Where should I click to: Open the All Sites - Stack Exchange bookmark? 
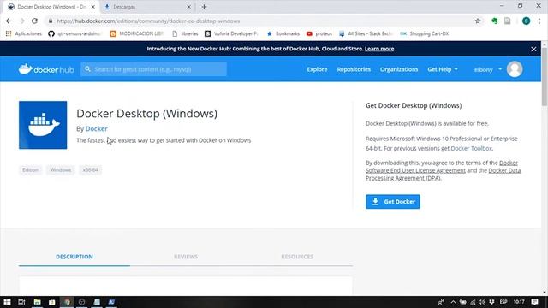coord(366,33)
